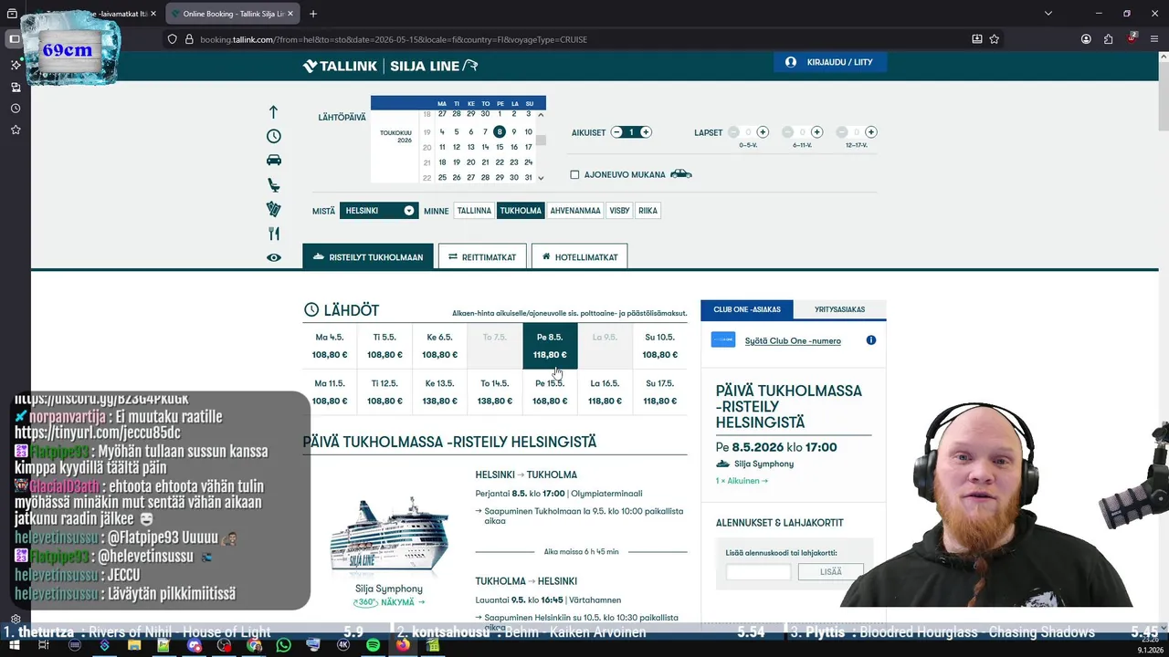Screen dimensions: 1169x657
Task: Move calendar back with the up chevron
Action: tap(541, 115)
